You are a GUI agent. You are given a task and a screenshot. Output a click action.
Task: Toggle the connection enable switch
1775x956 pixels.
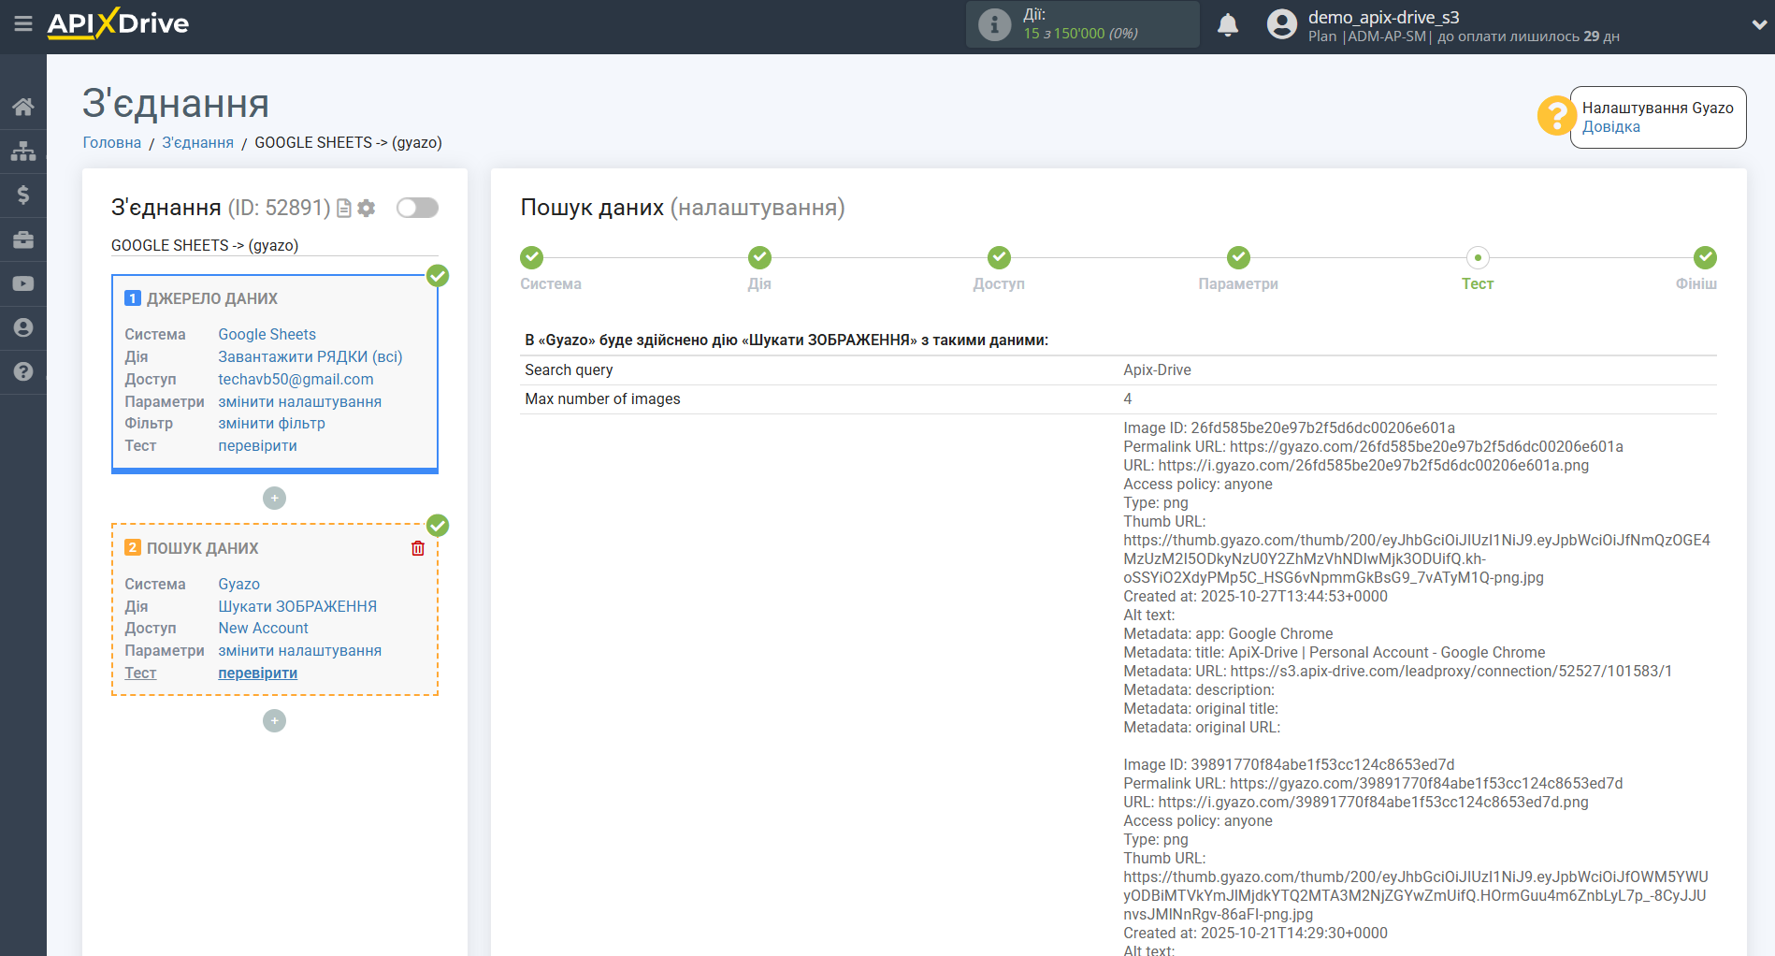point(417,208)
